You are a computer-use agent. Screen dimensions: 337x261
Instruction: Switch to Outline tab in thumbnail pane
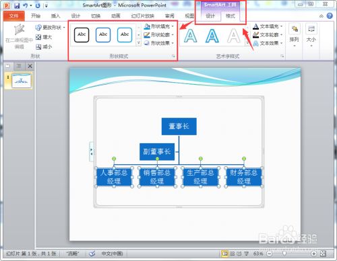(19, 66)
